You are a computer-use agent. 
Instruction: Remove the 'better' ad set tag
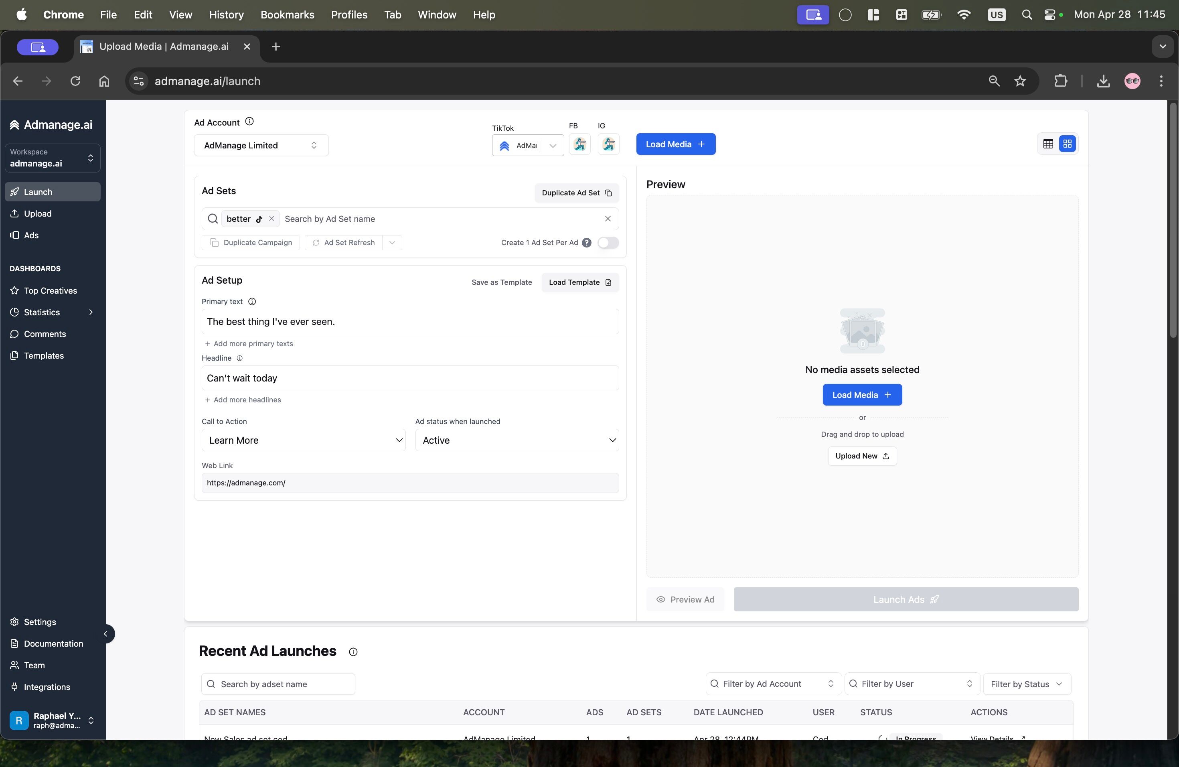(271, 219)
